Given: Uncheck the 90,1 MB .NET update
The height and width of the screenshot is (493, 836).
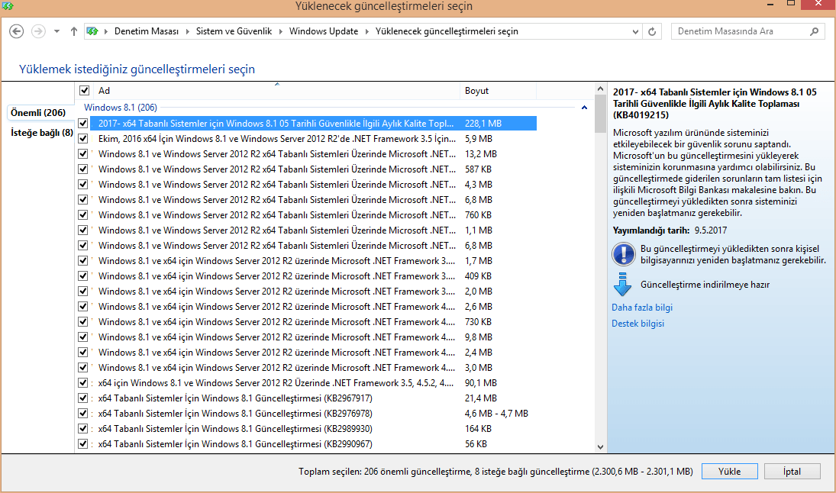Looking at the screenshot, I should tap(82, 382).
